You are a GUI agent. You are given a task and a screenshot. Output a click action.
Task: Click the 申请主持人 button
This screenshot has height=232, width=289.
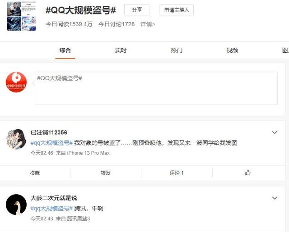tap(177, 10)
